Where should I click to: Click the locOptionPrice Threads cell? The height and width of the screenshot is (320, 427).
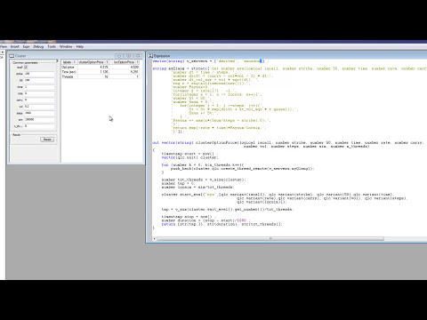[125, 76]
